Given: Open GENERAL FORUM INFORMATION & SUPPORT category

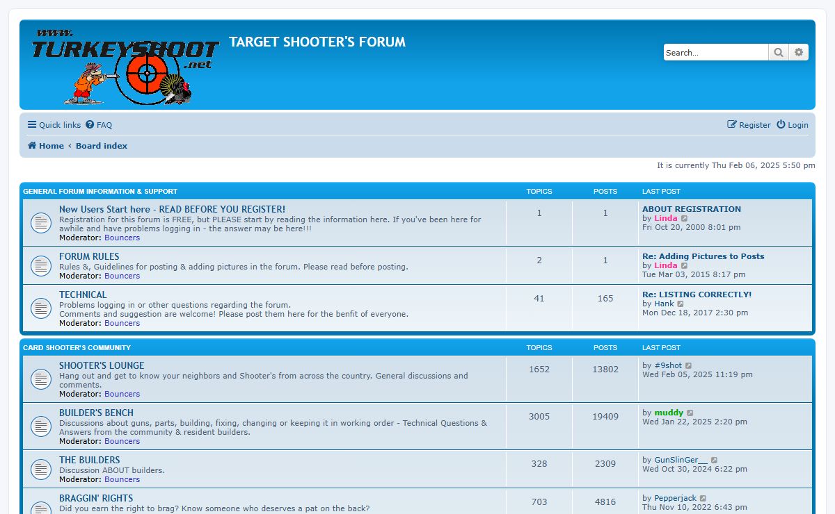Looking at the screenshot, I should (x=100, y=191).
